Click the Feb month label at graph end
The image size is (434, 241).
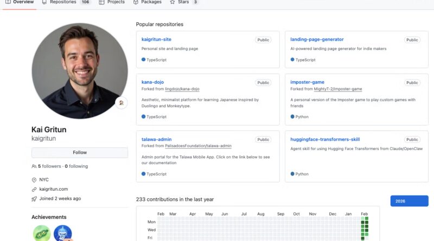pos(364,214)
